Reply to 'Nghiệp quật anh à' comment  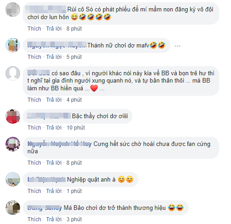pos(54,191)
